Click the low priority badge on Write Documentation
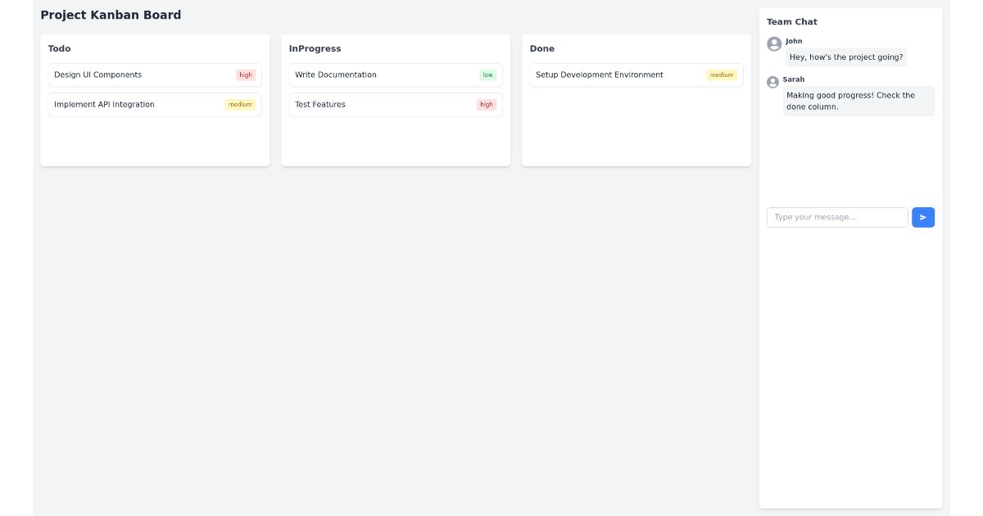Image resolution: width=983 pixels, height=516 pixels. [x=487, y=75]
